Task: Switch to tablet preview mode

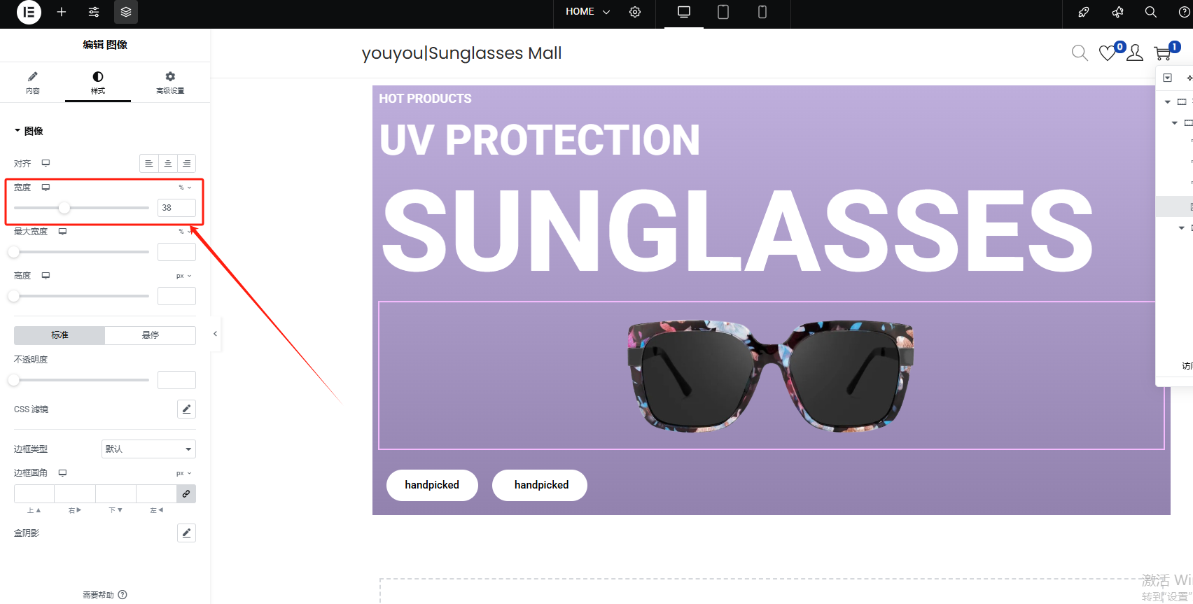Action: point(723,12)
